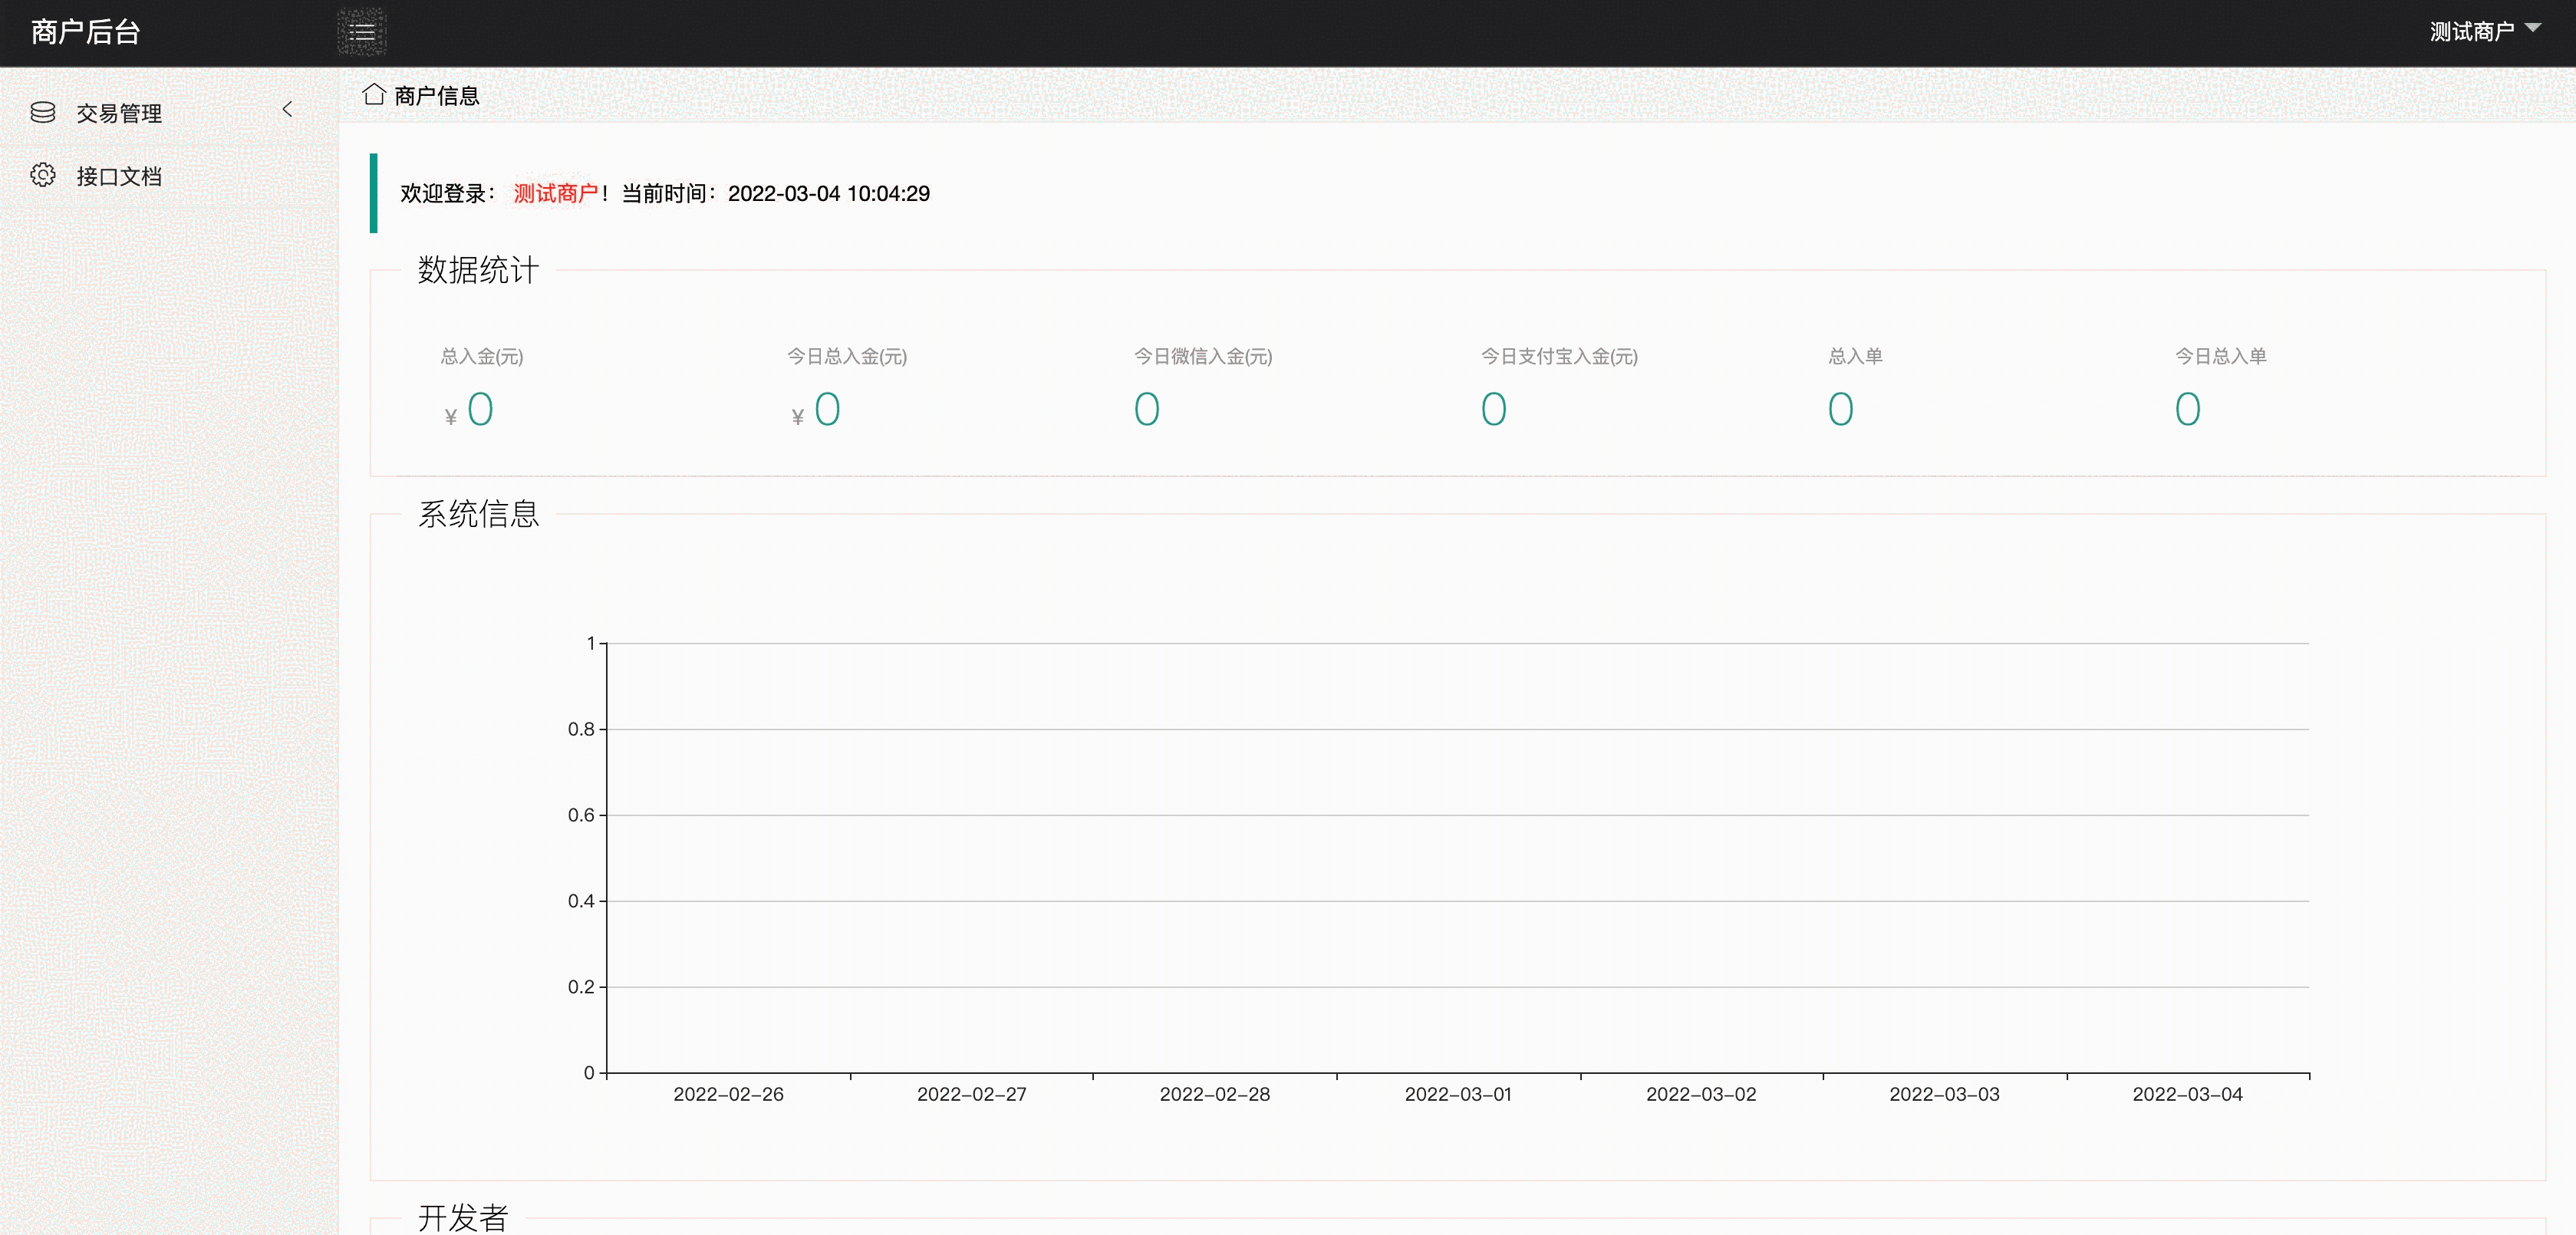Image resolution: width=2576 pixels, height=1235 pixels.
Task: Open the 交易管理 sidebar menu
Action: (119, 113)
